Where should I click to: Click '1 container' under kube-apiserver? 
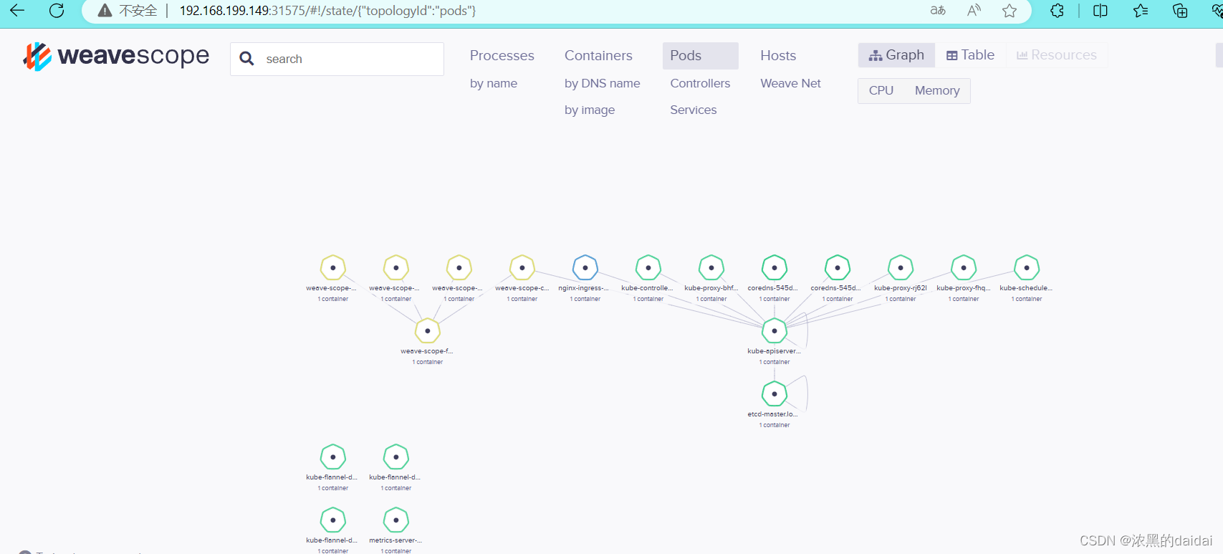pyautogui.click(x=774, y=362)
